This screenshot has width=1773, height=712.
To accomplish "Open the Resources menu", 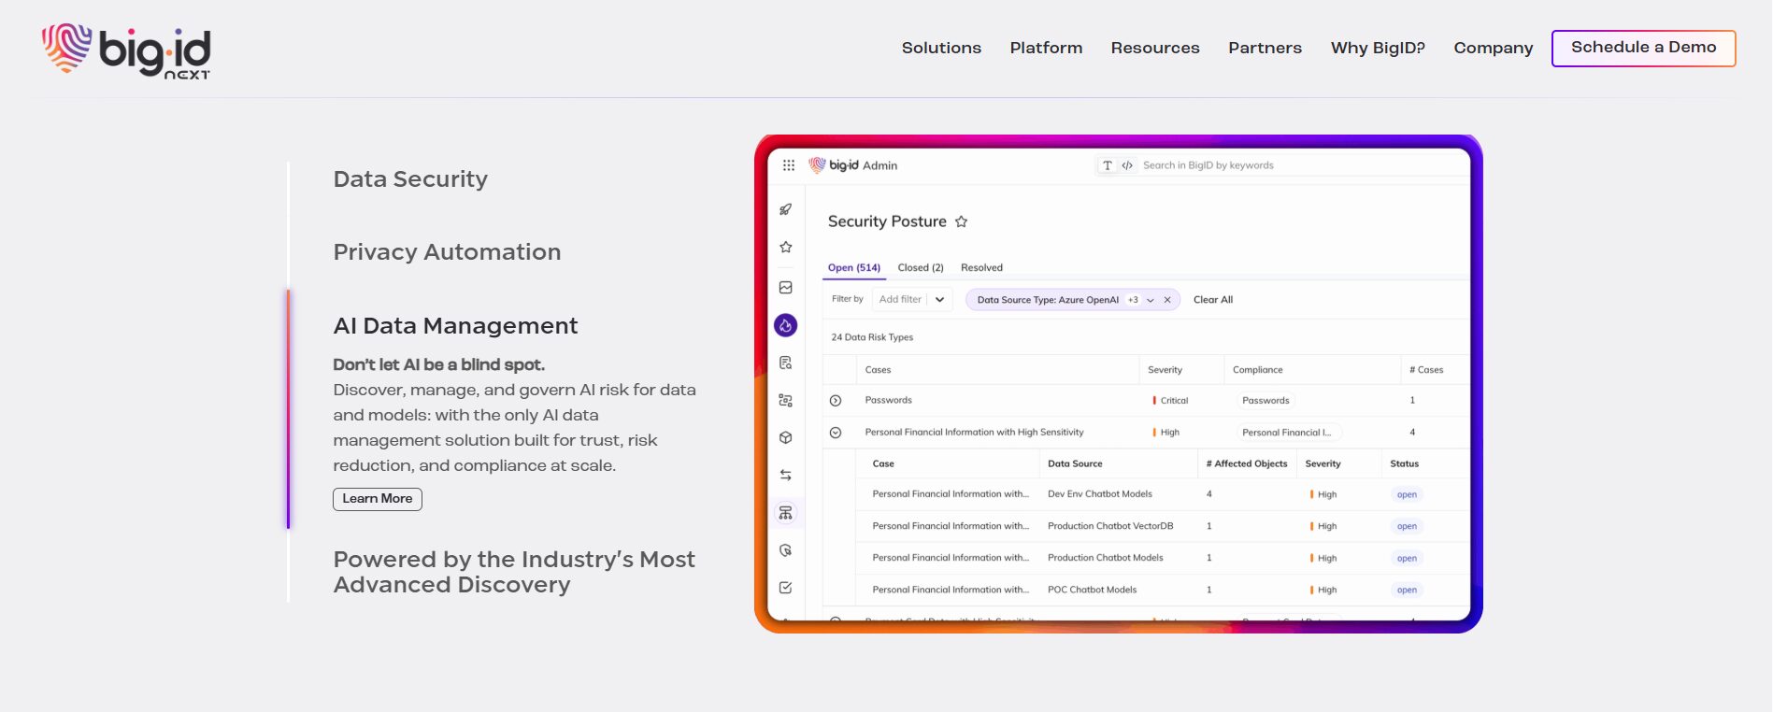I will click(1155, 48).
